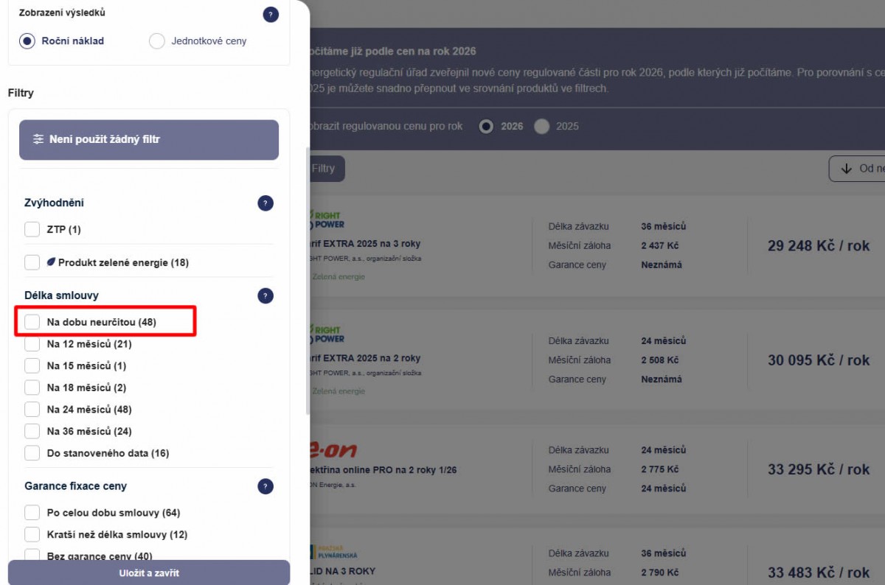Click the green leaf icon by Produkt zelené energie

point(52,262)
